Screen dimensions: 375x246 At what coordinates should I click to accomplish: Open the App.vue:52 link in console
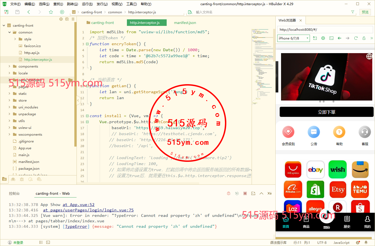[78, 205]
